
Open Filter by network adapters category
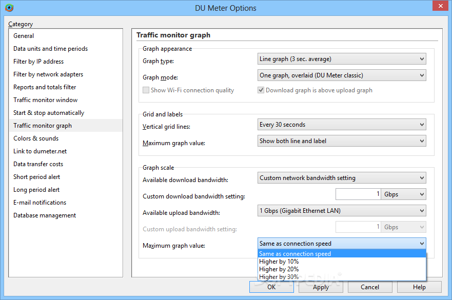66,74
